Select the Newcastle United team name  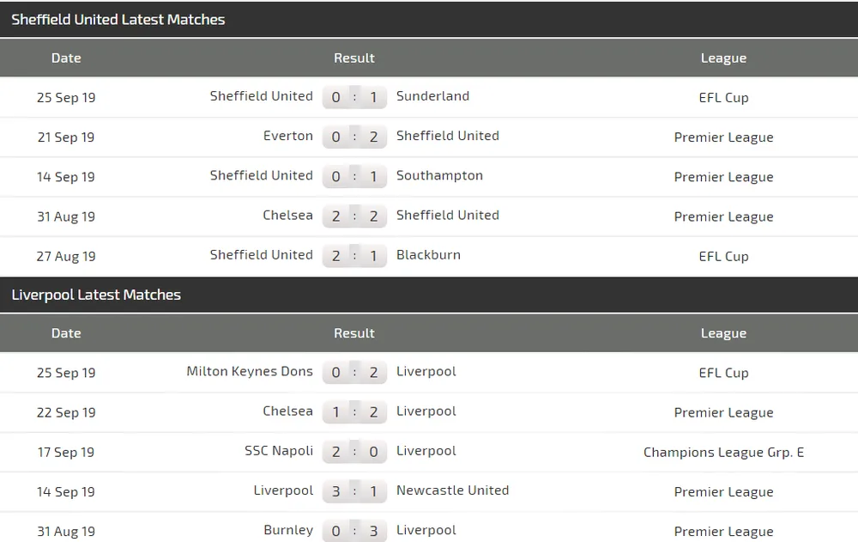pos(452,490)
